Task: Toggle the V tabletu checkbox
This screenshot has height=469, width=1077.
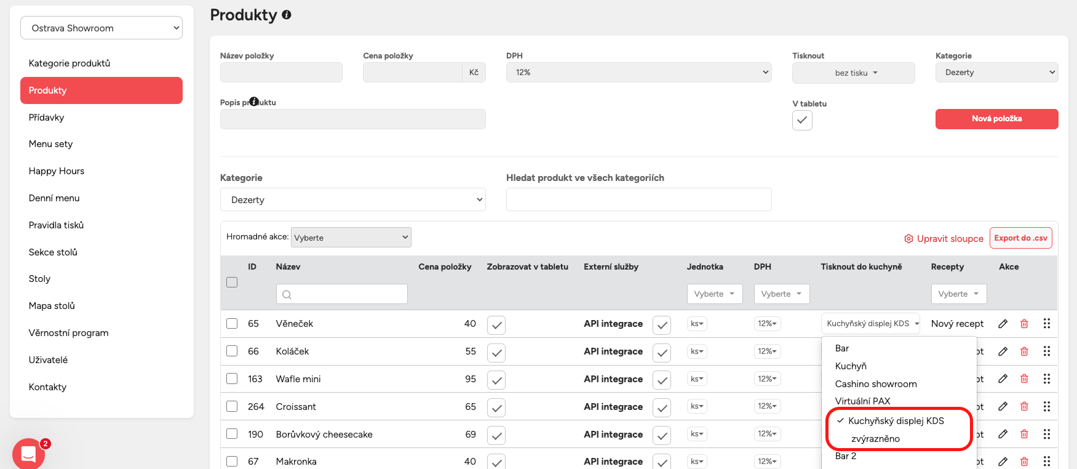Action: point(802,121)
